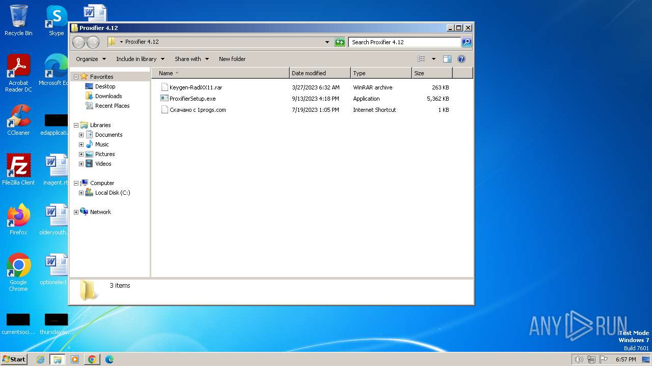Expand the Documents library node

(81, 135)
